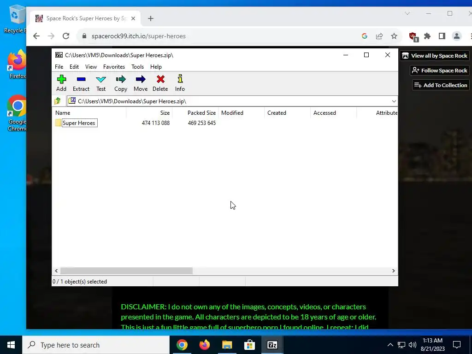Image resolution: width=472 pixels, height=354 pixels.
Task: Click the Chrome URL address bar
Action: click(x=220, y=36)
